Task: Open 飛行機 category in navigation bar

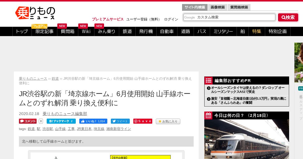Action: 146,31
